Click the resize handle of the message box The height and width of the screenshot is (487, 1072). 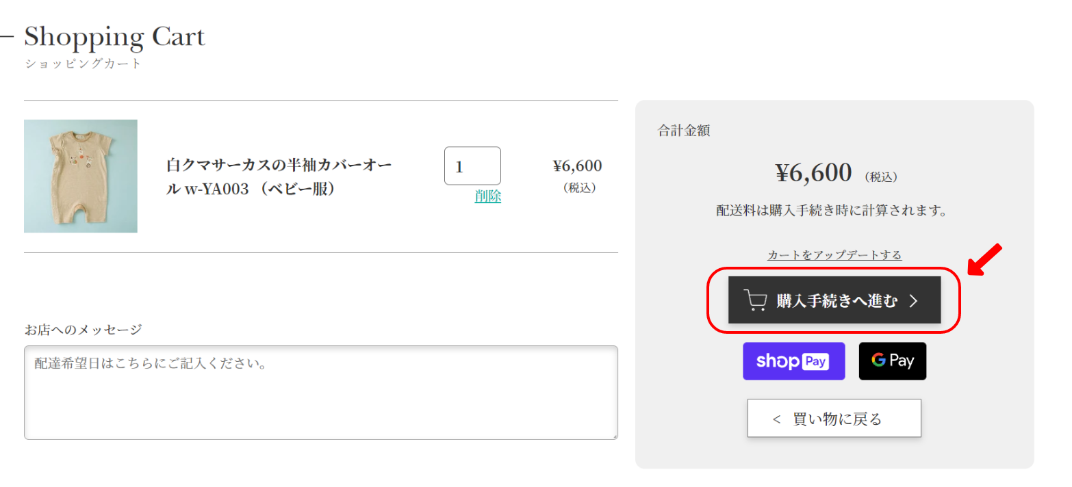[x=614, y=436]
